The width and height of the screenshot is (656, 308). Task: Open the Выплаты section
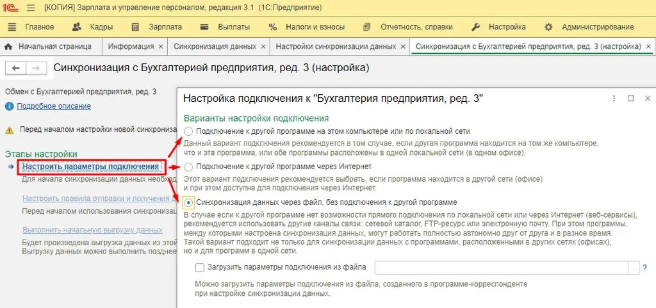pos(234,27)
